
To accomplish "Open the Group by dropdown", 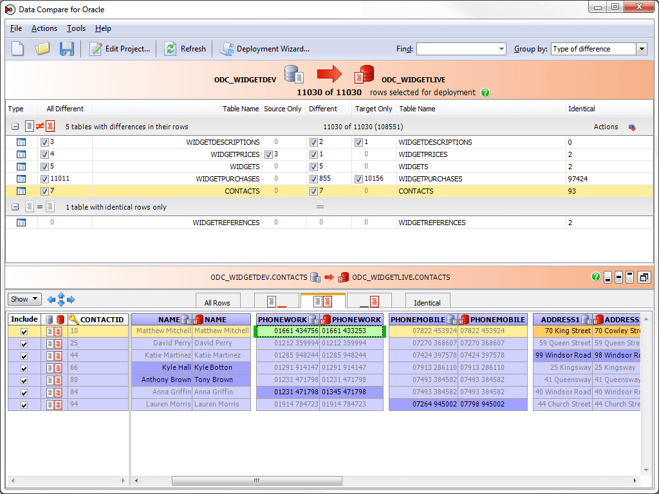I will click(x=641, y=48).
